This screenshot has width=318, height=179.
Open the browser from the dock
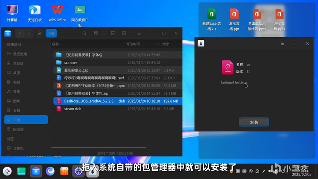pyautogui.click(x=50, y=171)
